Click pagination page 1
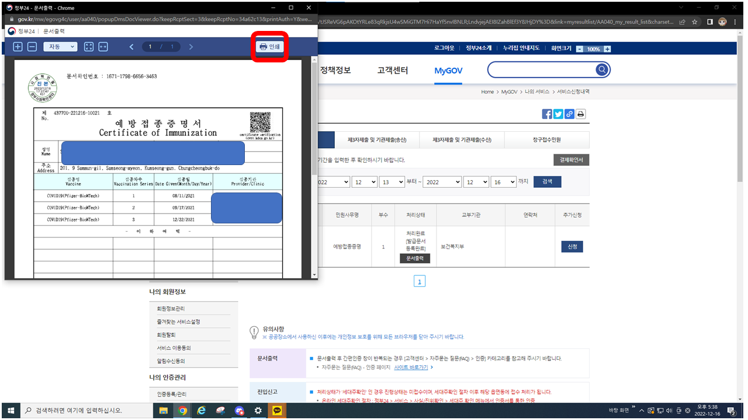 click(x=419, y=282)
